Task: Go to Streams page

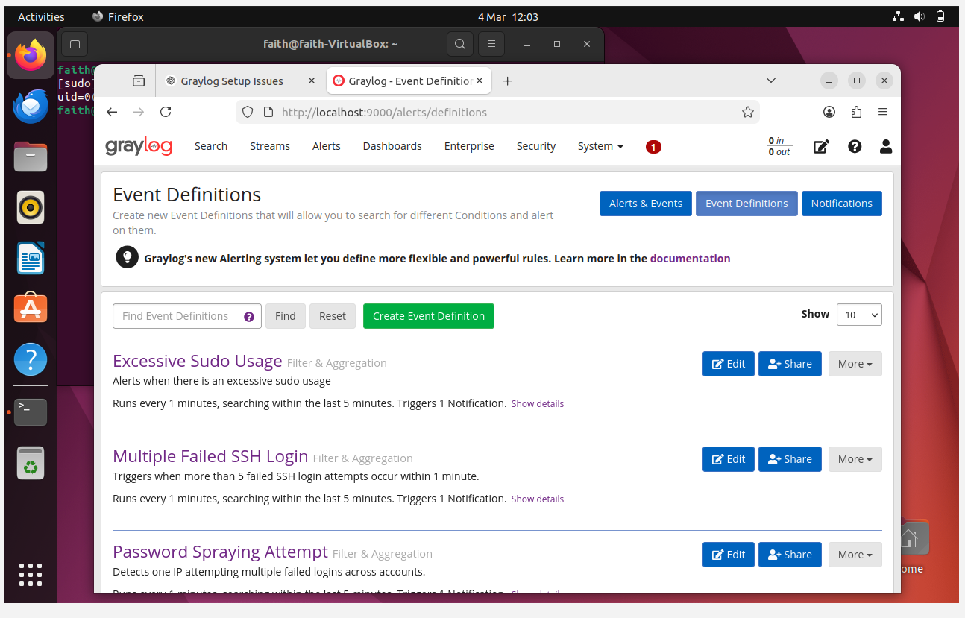Action: coord(270,146)
